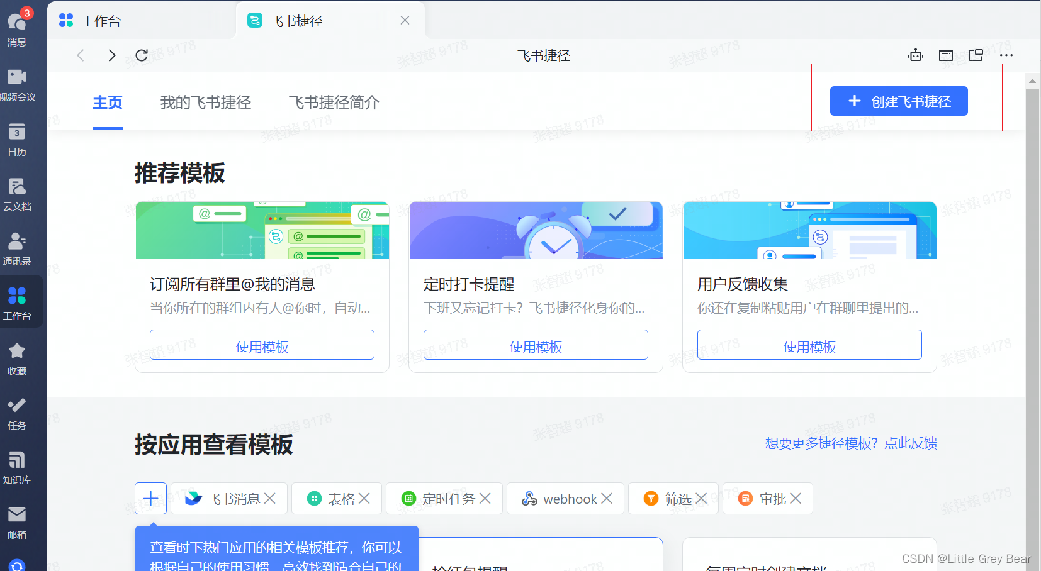This screenshot has width=1041, height=571.
Task: Use template for 用户反馈收集
Action: tap(809, 345)
